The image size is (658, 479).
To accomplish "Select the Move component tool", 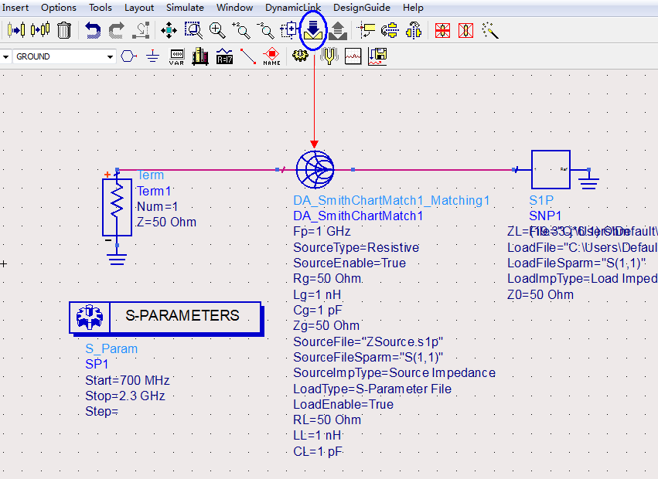I will (16, 30).
